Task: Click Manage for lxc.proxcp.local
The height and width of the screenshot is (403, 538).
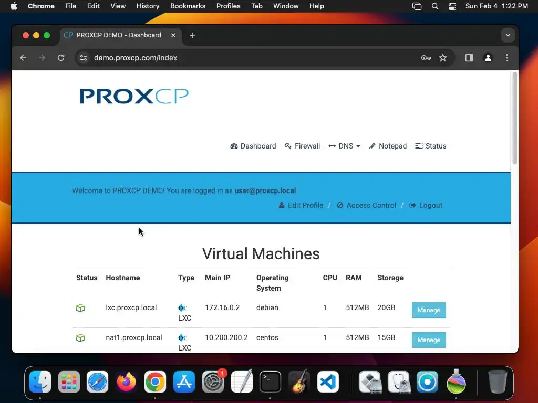Action: tap(429, 310)
